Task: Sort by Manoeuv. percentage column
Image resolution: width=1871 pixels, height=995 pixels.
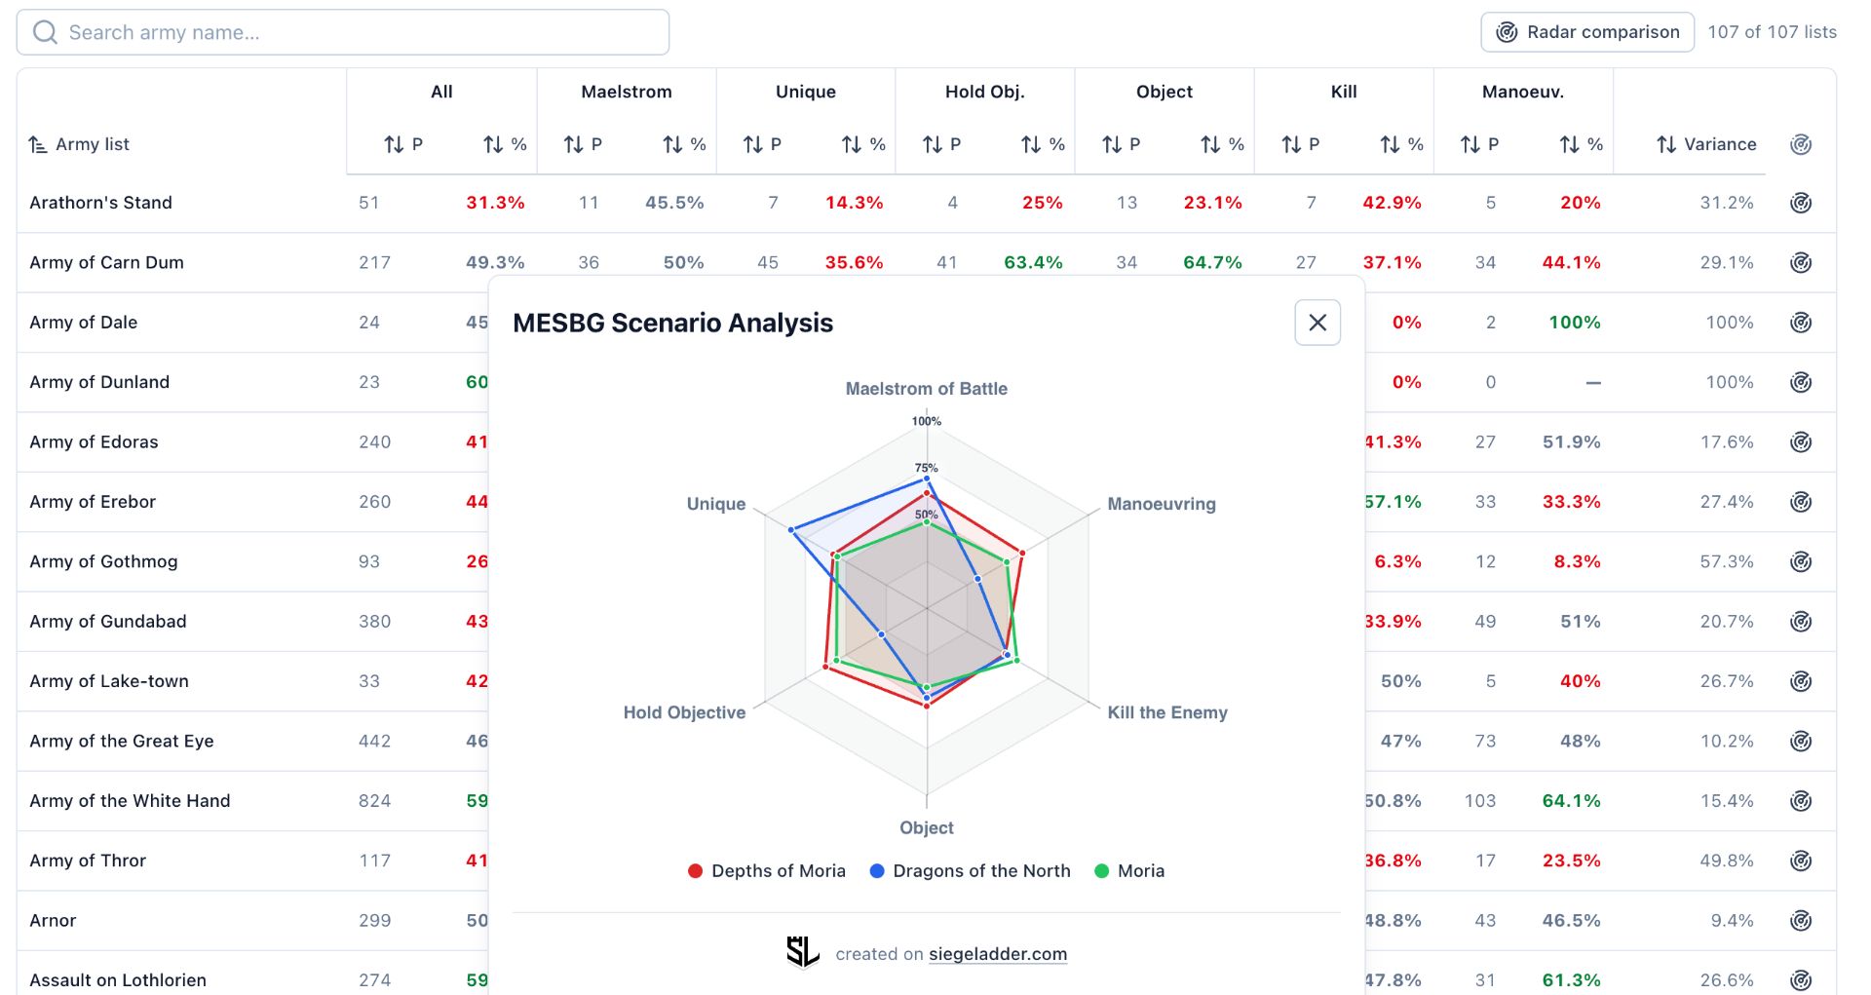Action: tap(1582, 144)
